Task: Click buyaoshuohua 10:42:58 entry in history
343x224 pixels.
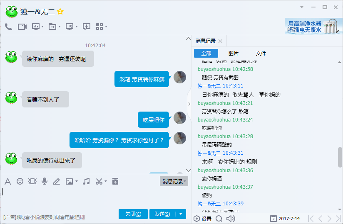Action: coord(225,69)
